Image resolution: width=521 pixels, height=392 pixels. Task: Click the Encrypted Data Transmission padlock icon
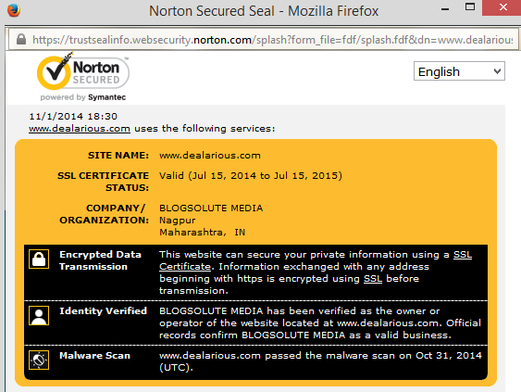[39, 259]
